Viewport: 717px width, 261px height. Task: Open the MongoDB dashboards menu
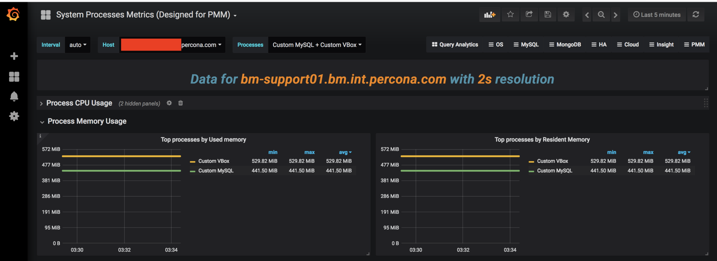(x=565, y=45)
